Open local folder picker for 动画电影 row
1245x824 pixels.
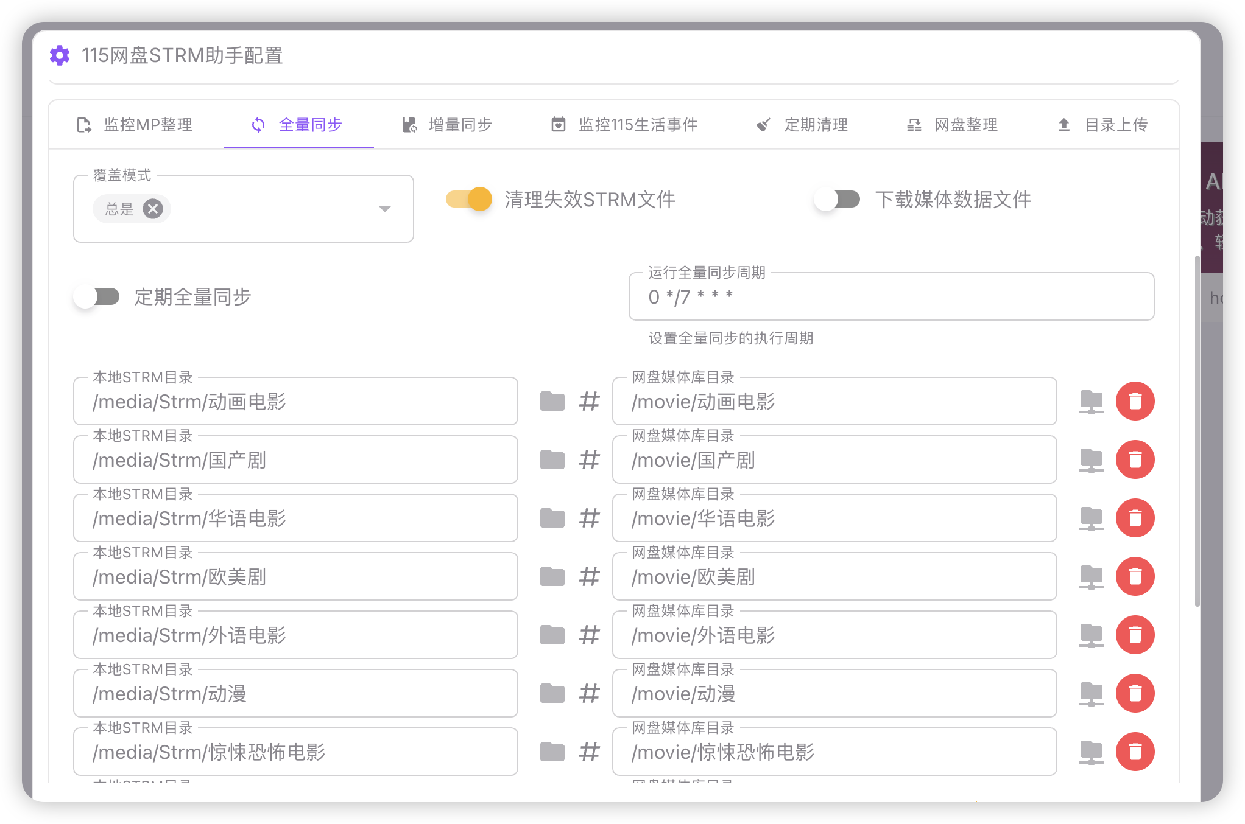[x=552, y=401]
